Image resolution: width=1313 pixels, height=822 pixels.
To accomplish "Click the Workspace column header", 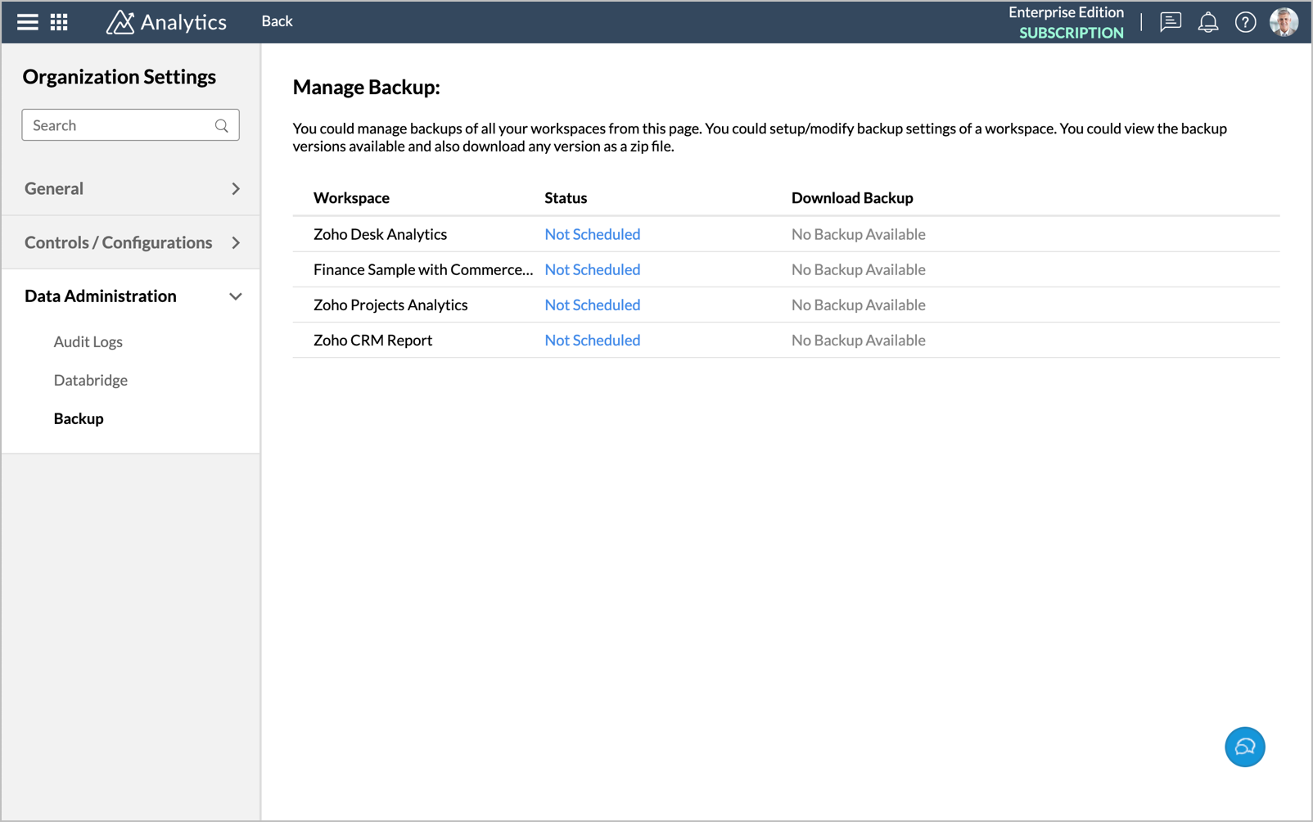I will click(x=351, y=197).
